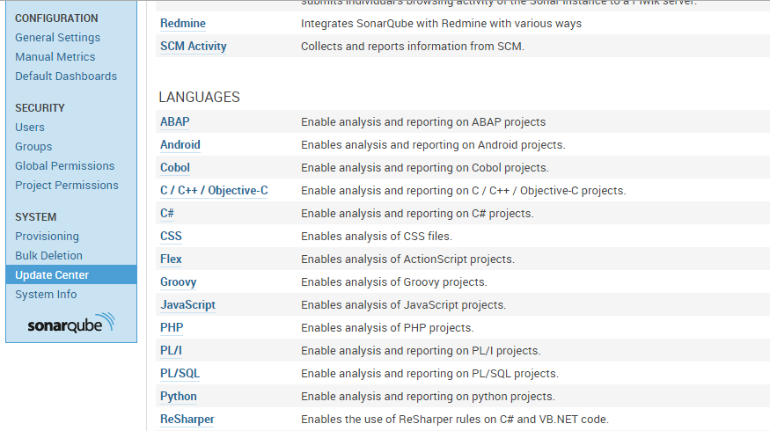The image size is (770, 431).
Task: Click 'Enables analysis of JavaScript projects.' text
Action: click(403, 305)
